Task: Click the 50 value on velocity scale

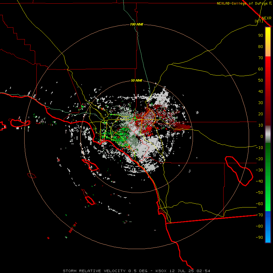Action: (261, 80)
